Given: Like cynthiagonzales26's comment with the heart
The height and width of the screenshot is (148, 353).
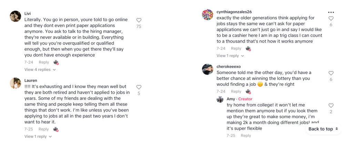Looking at the screenshot, I should point(331,19).
